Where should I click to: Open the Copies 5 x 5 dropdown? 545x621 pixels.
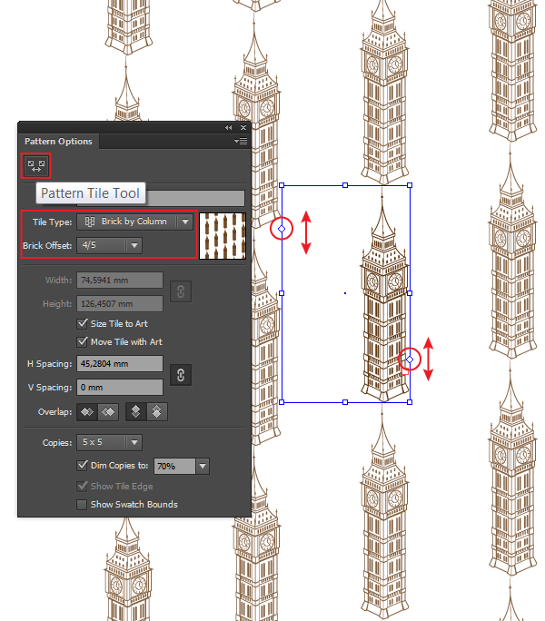(109, 442)
